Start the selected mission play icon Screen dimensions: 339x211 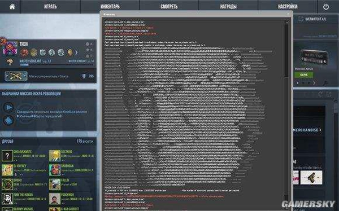click(8, 107)
